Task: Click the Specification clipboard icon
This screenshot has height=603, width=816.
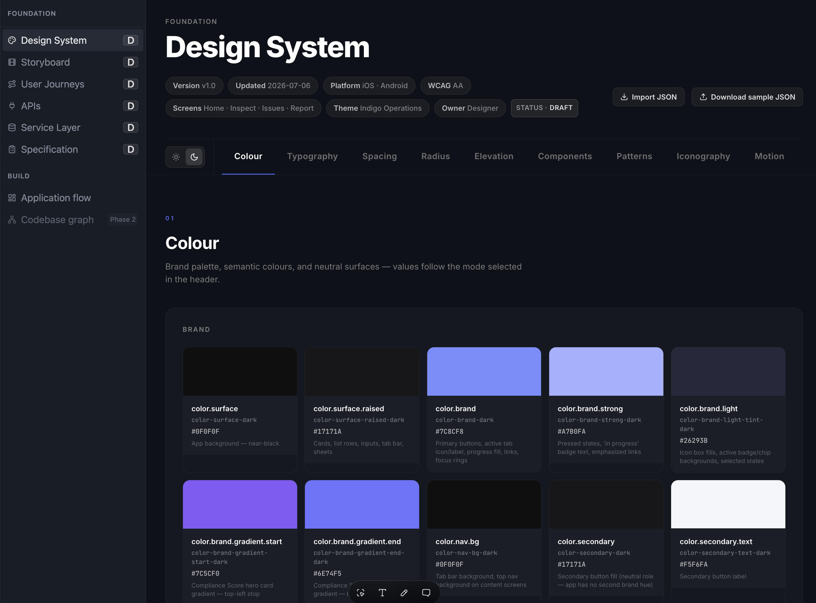Action: click(x=12, y=149)
